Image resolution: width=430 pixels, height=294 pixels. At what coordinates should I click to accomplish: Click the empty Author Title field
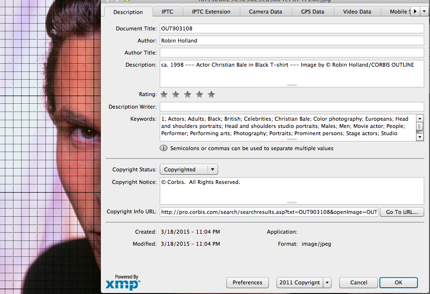coord(292,53)
